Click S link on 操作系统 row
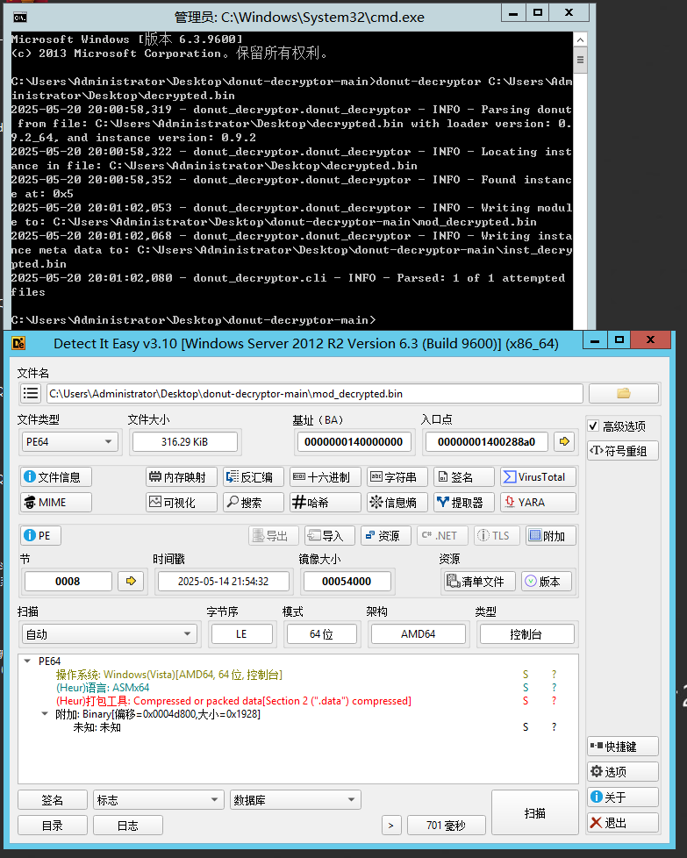This screenshot has width=687, height=858. tap(526, 675)
